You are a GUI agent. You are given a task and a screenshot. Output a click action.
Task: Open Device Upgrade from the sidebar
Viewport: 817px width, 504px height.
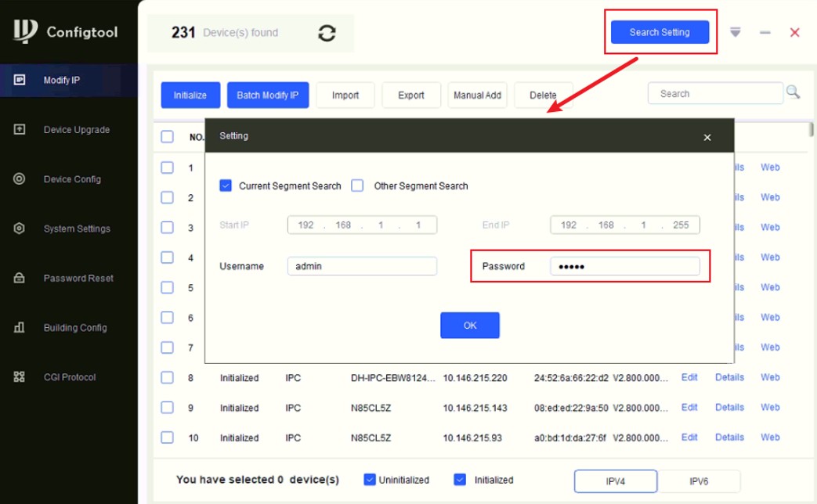point(76,130)
